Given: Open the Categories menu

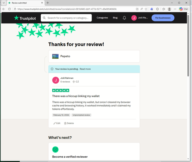Looking at the screenshot, I should [x=102, y=18].
